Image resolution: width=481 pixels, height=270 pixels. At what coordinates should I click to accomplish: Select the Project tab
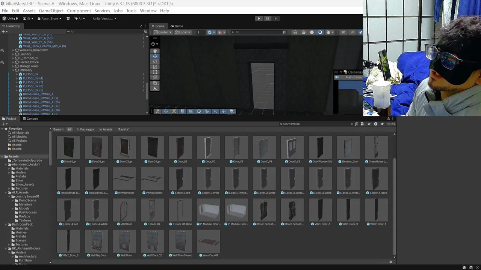coord(9,118)
